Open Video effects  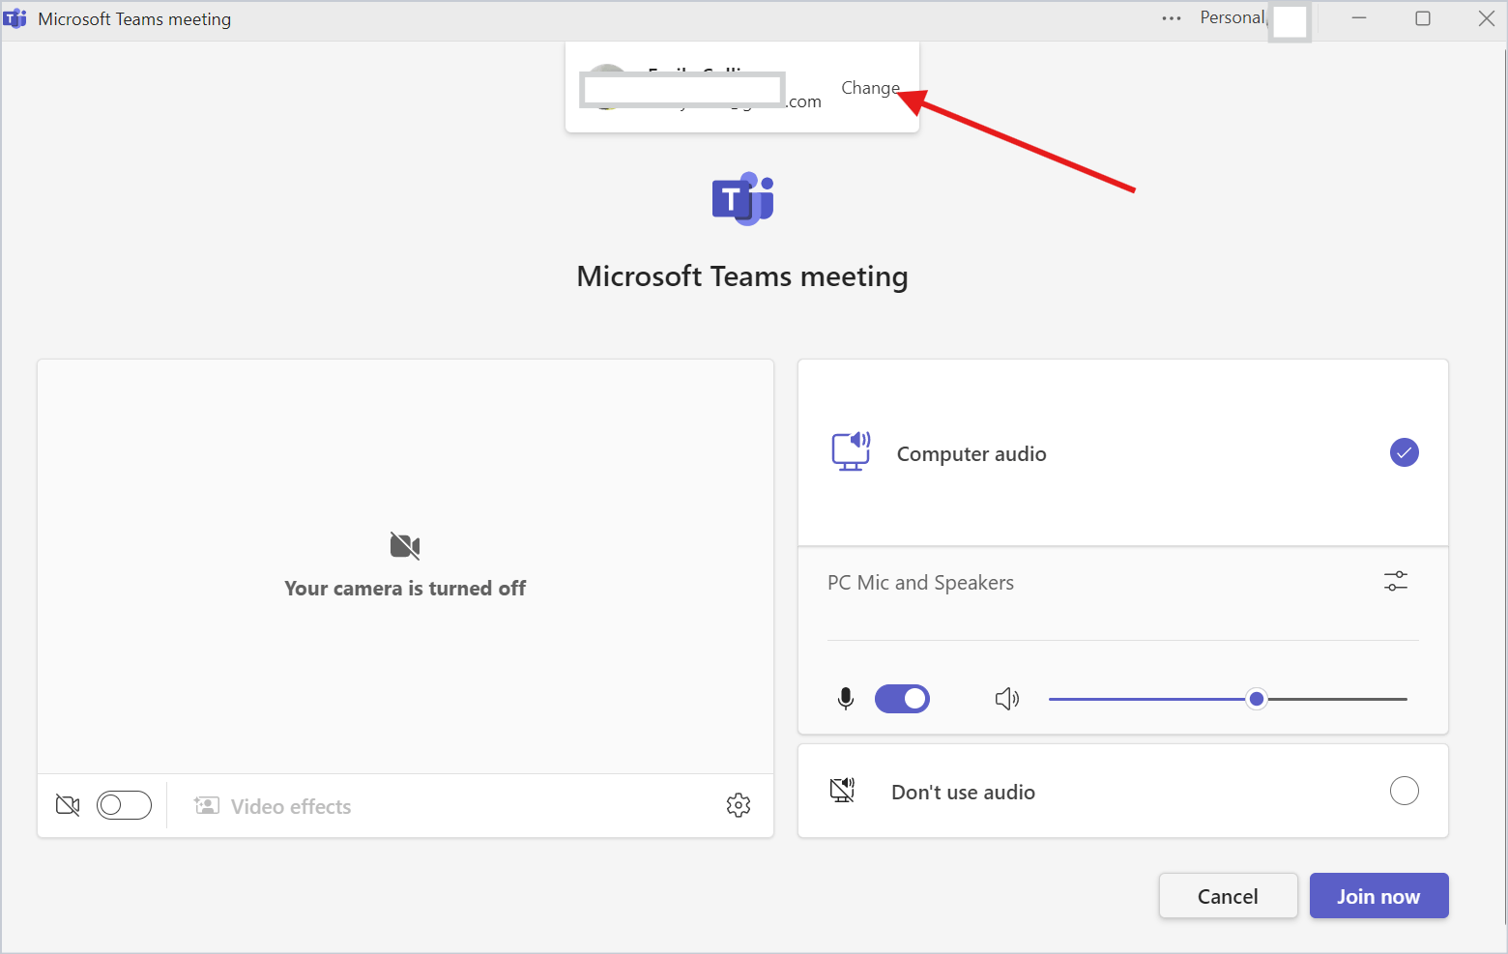(273, 806)
